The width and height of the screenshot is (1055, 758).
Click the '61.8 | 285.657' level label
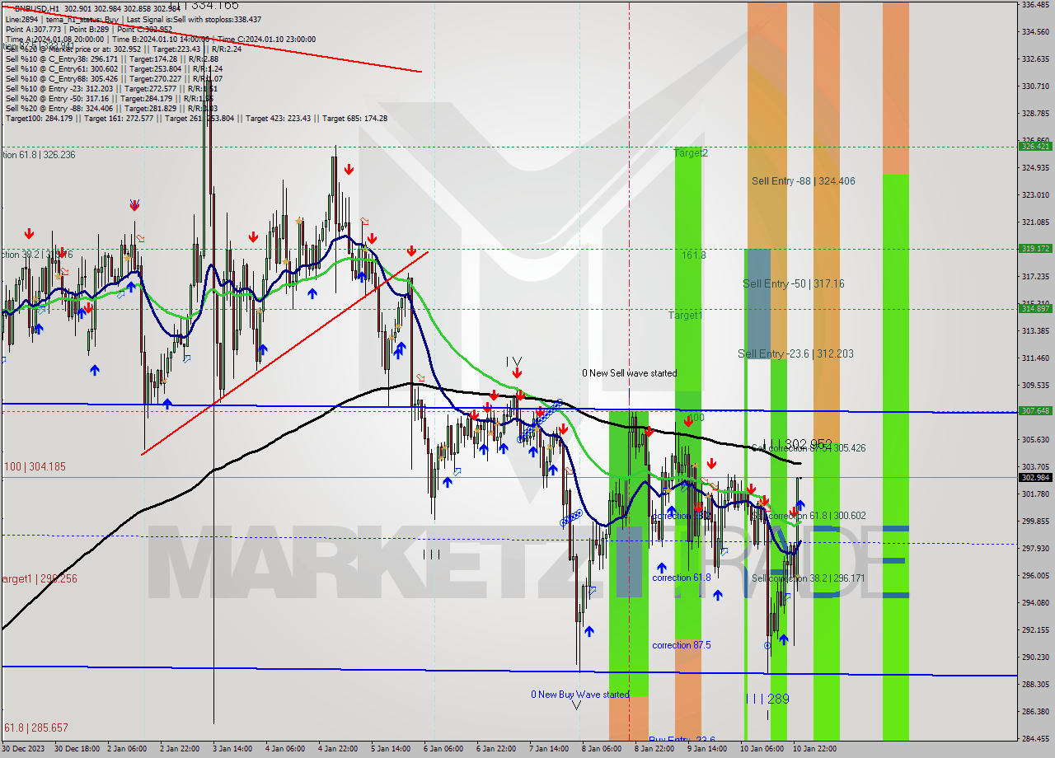click(x=36, y=728)
